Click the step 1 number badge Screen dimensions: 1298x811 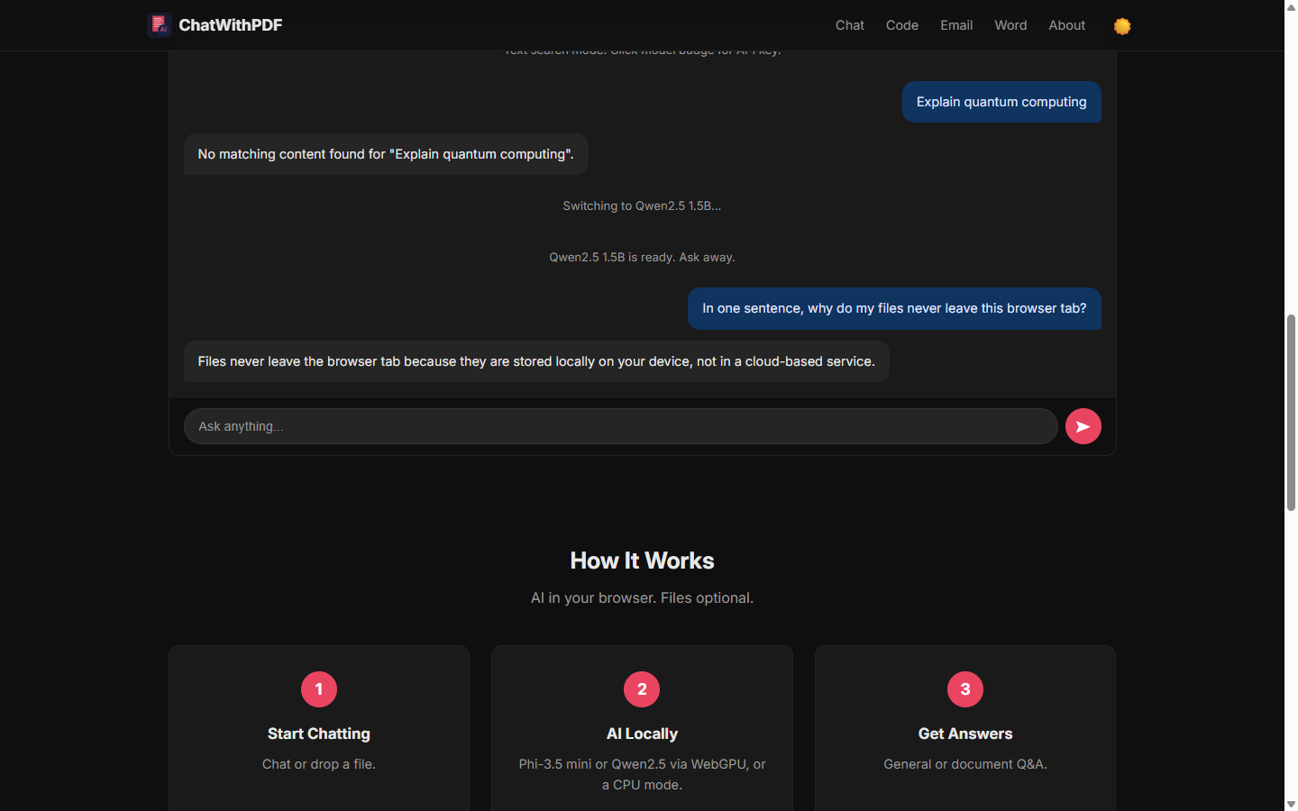pyautogui.click(x=319, y=689)
